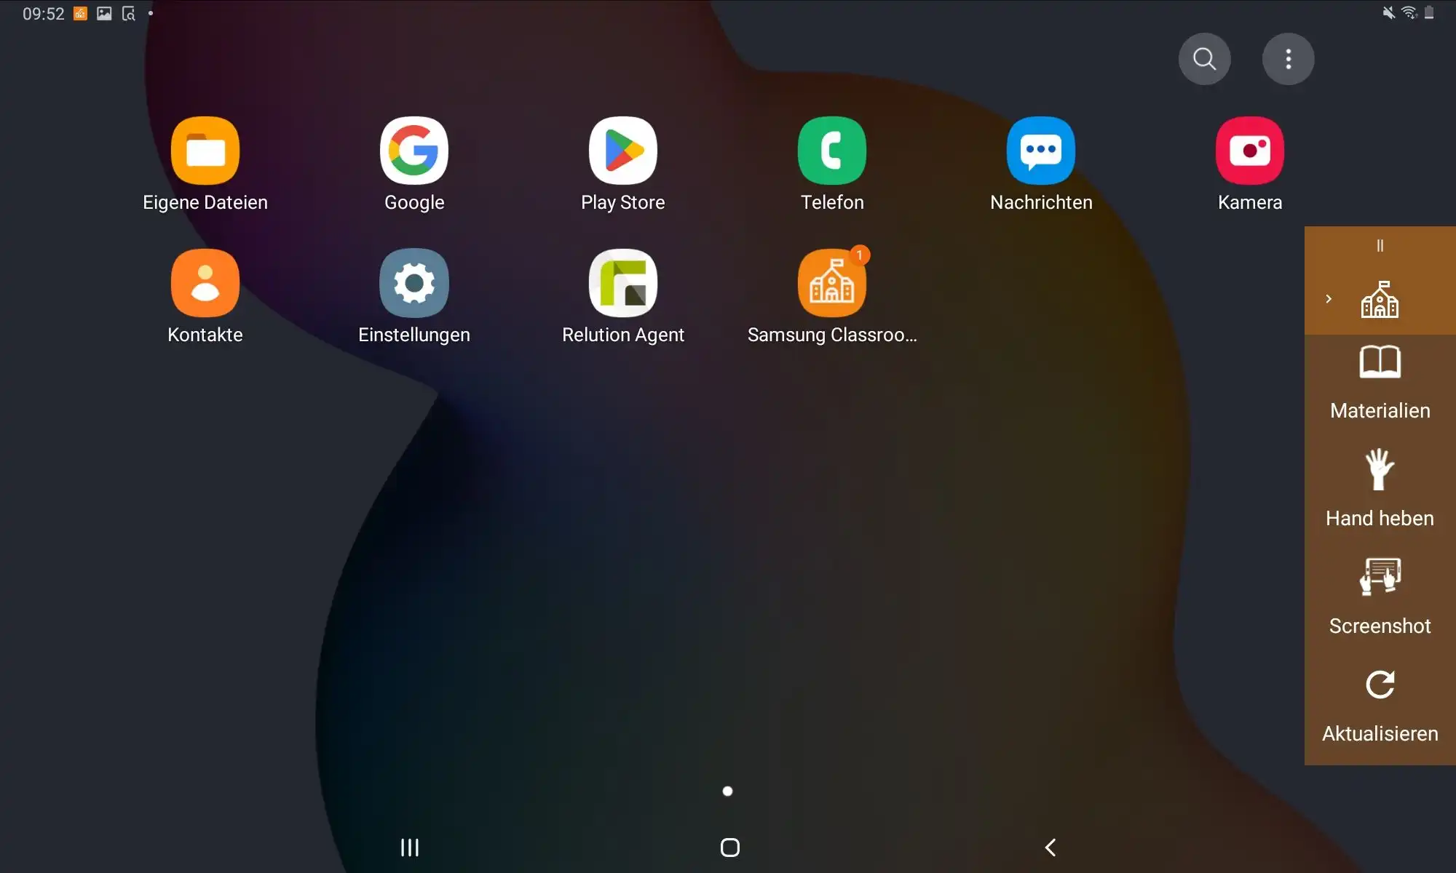Screen dimensions: 1456x873
Task: Tap the notification badge on Samsung Classroom
Action: click(860, 255)
